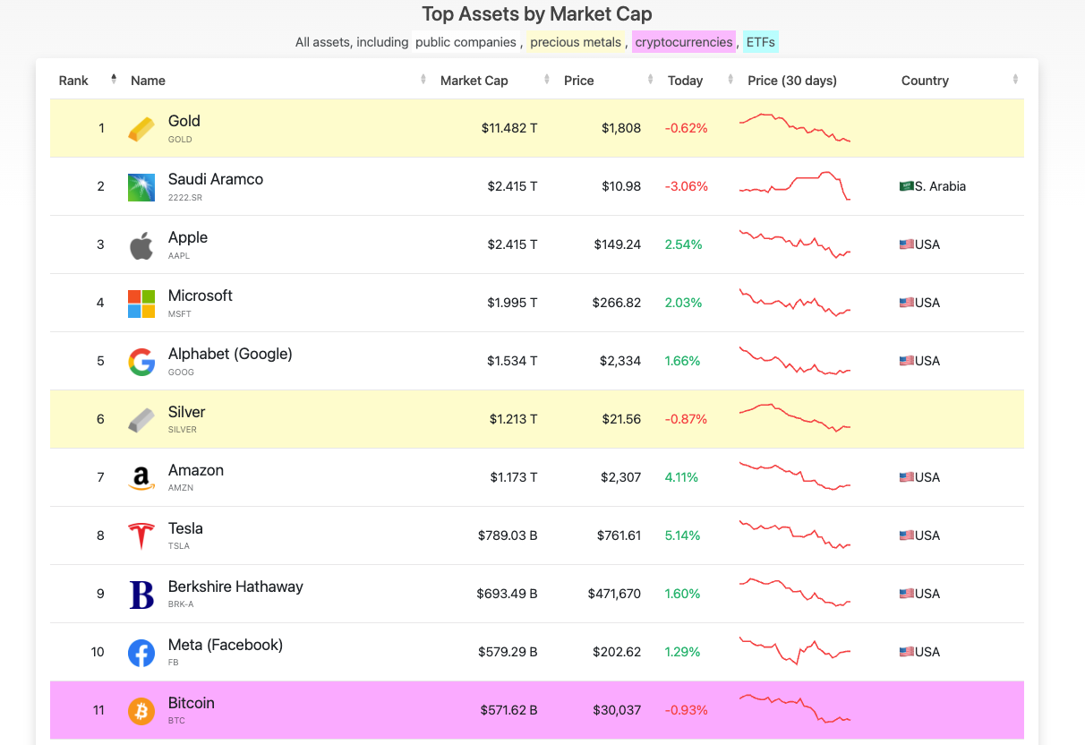Click Berkshire Hathaway price $471,670

point(614,594)
